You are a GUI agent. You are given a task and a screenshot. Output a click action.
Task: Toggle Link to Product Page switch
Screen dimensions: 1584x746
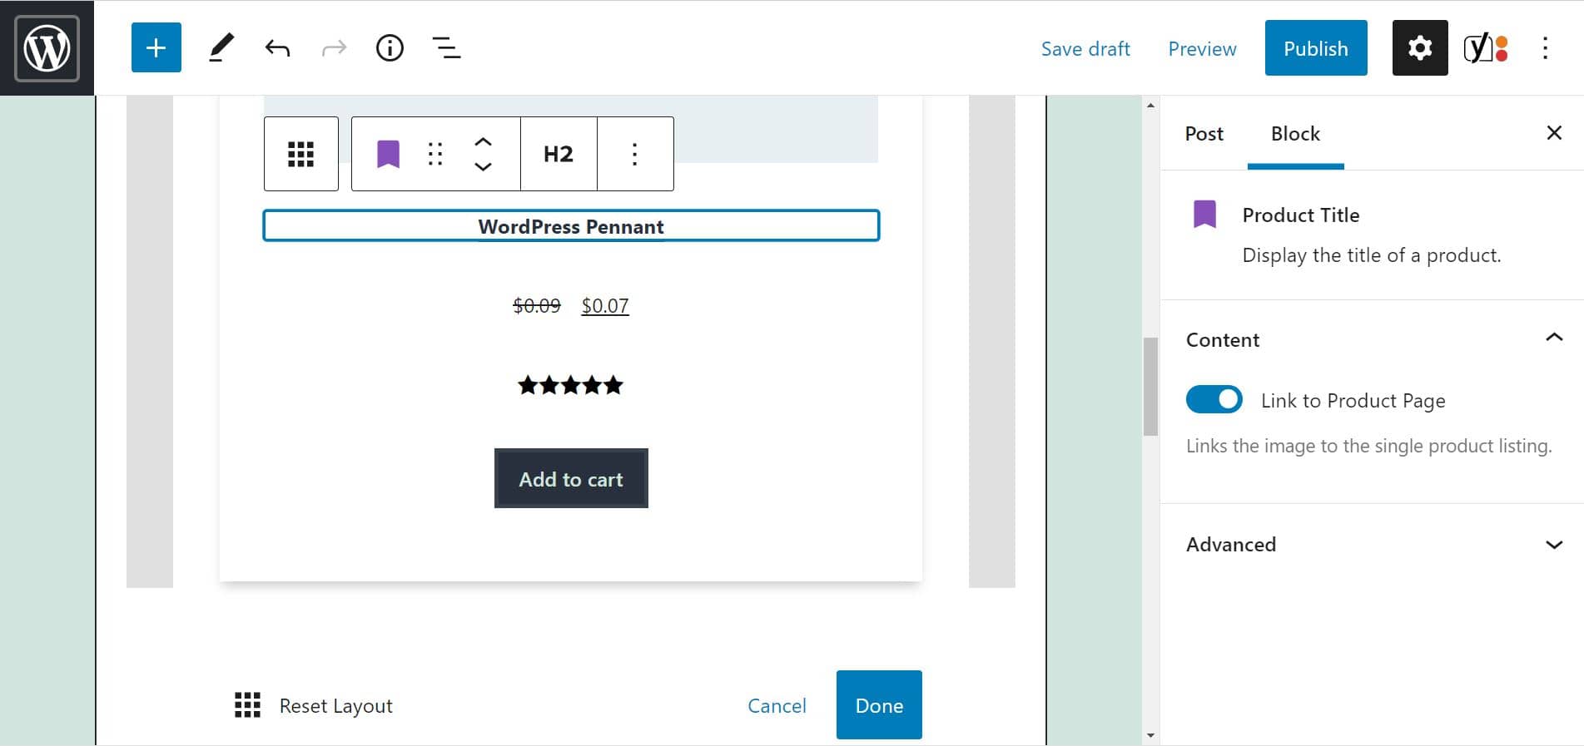click(1214, 400)
